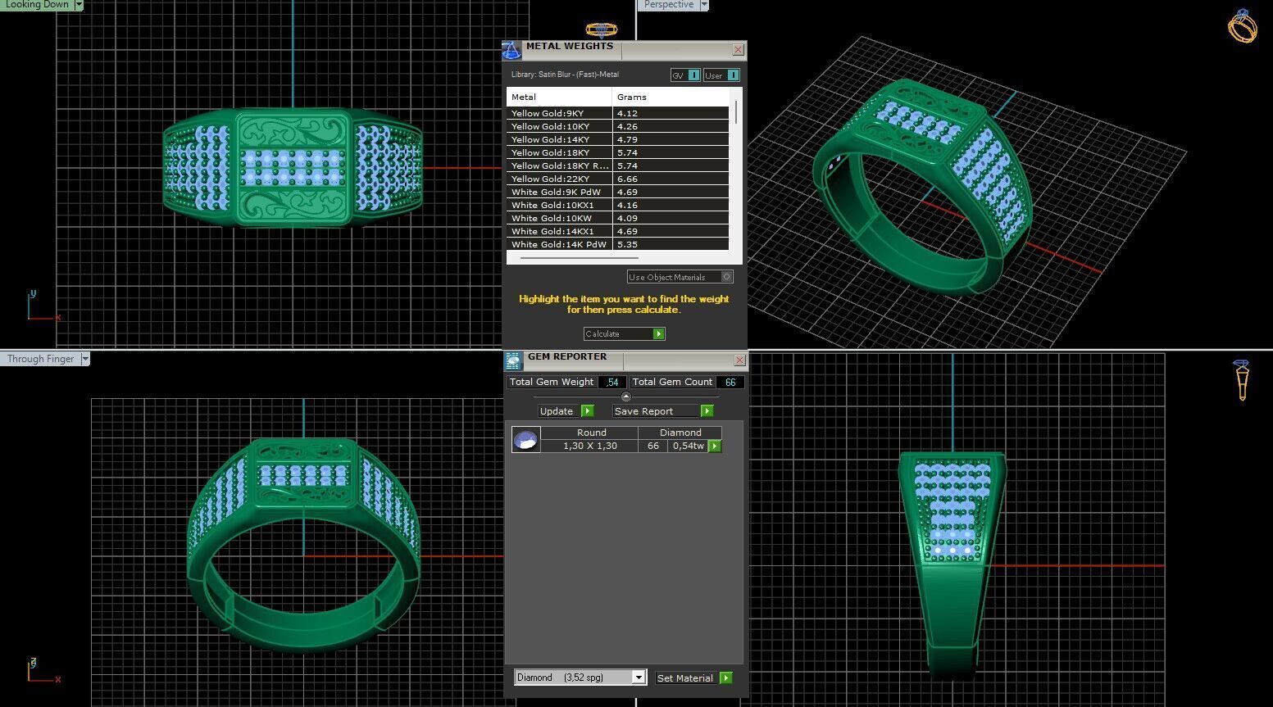This screenshot has width=1273, height=707.
Task: Close the Gem Reporter panel
Action: (x=739, y=360)
